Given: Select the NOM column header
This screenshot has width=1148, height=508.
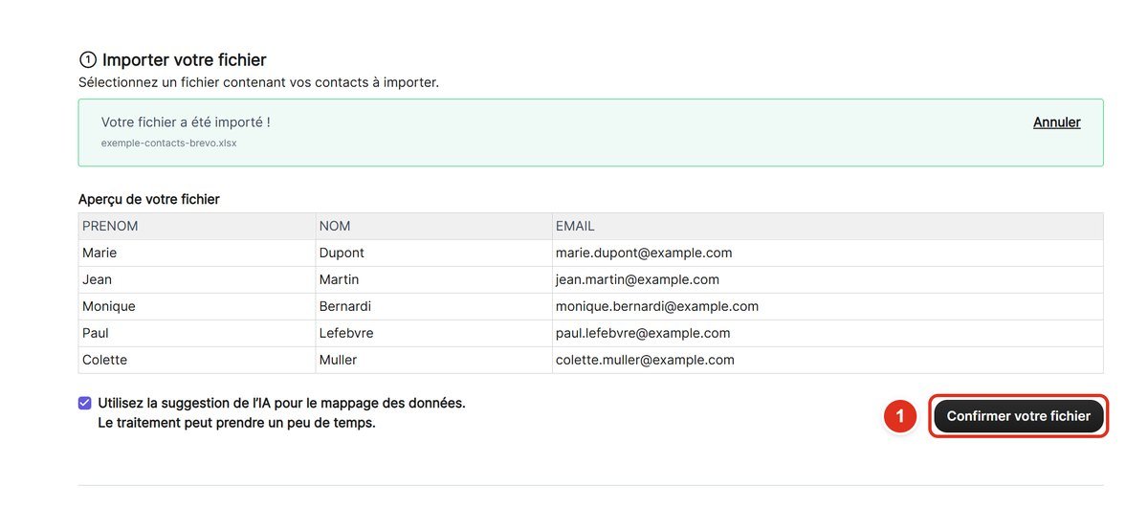Looking at the screenshot, I should pos(433,227).
